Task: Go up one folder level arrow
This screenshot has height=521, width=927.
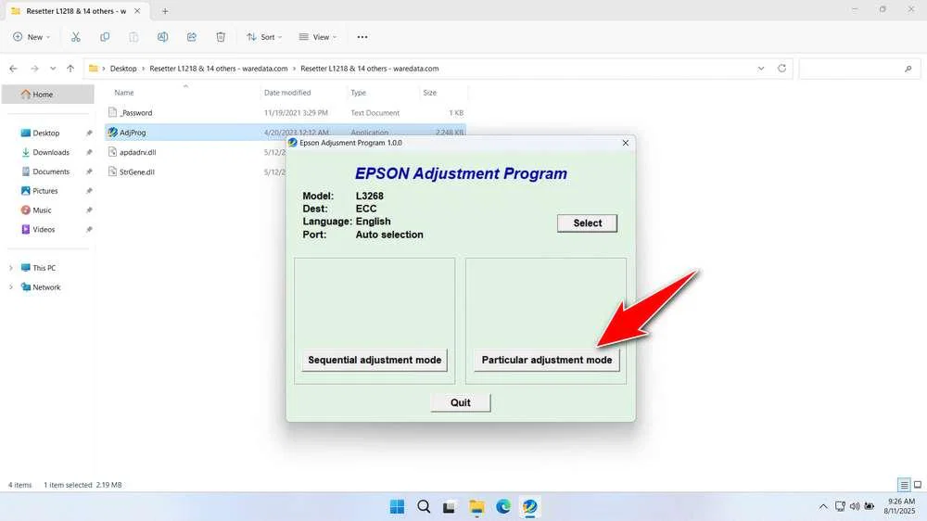Action: (x=70, y=69)
